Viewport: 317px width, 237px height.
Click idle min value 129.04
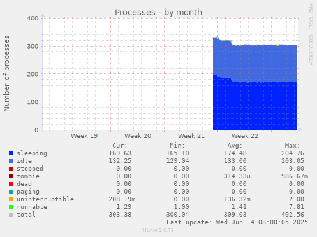tap(177, 161)
